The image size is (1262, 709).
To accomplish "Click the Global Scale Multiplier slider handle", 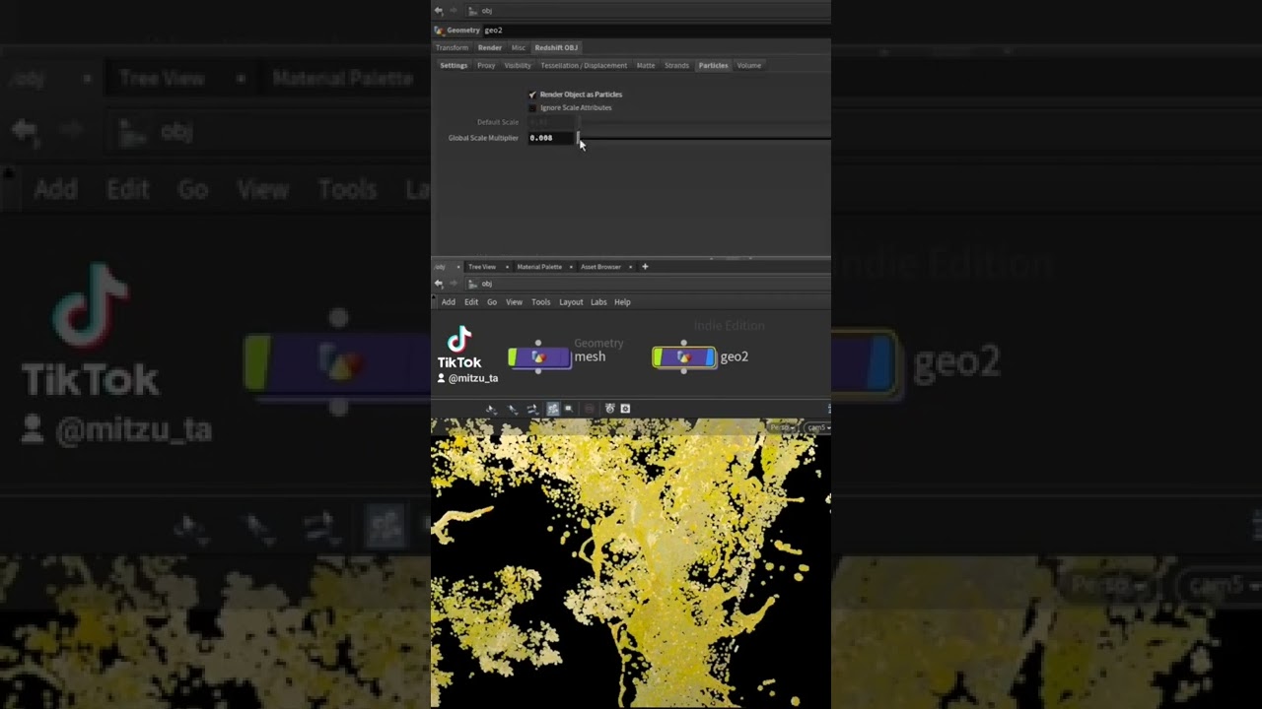I will pyautogui.click(x=579, y=138).
